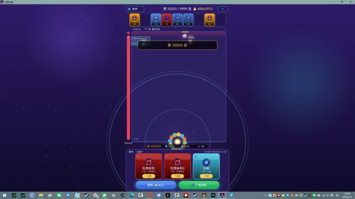Open the notification center icon

click(x=337, y=196)
